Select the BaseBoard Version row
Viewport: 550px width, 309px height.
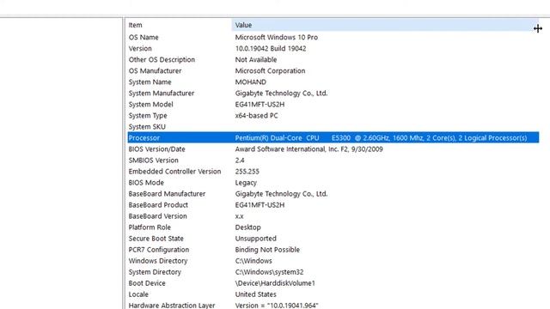[x=157, y=216]
